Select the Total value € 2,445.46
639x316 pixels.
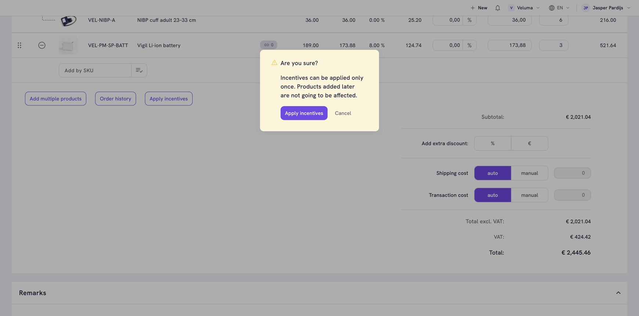point(576,253)
